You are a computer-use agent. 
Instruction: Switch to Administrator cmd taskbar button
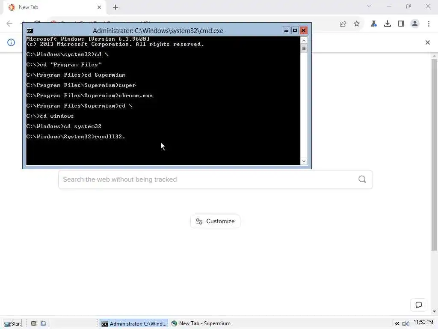(x=134, y=323)
